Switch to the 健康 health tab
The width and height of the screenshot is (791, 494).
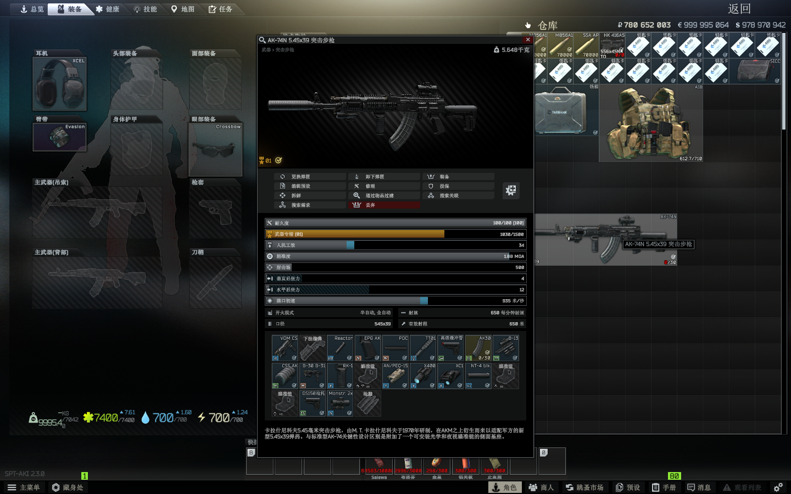107,9
